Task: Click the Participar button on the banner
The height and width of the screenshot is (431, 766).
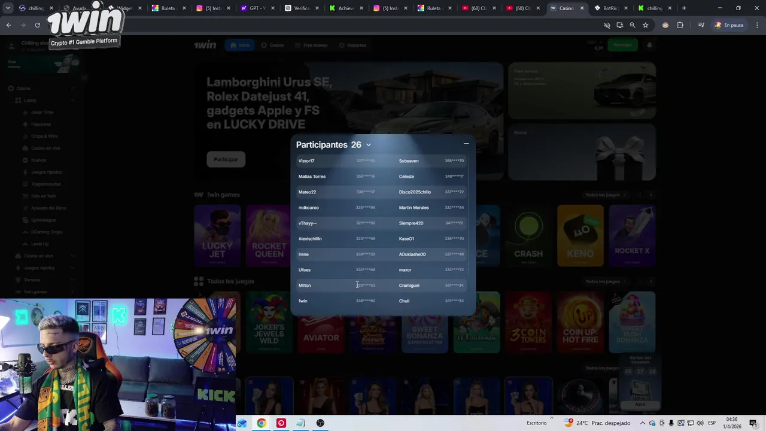Action: tap(226, 159)
